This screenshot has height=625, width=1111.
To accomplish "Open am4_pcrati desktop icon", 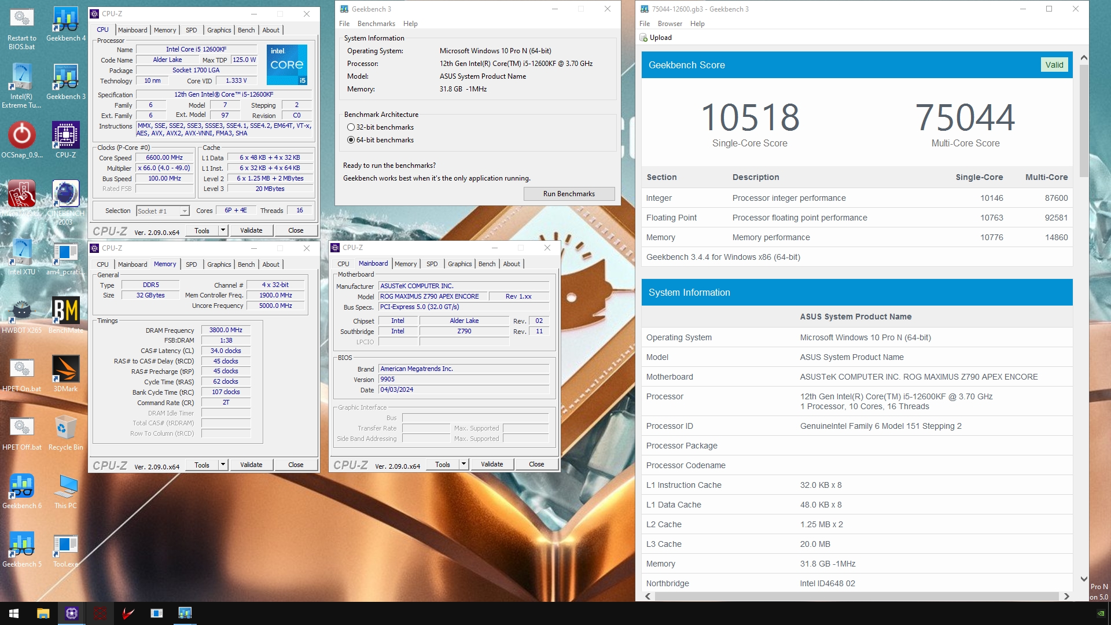I will click(65, 258).
